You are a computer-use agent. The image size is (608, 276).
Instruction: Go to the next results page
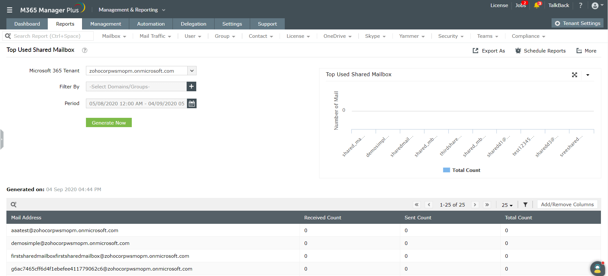[475, 205]
